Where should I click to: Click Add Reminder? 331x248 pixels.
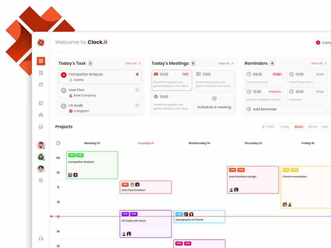[x=286, y=109]
